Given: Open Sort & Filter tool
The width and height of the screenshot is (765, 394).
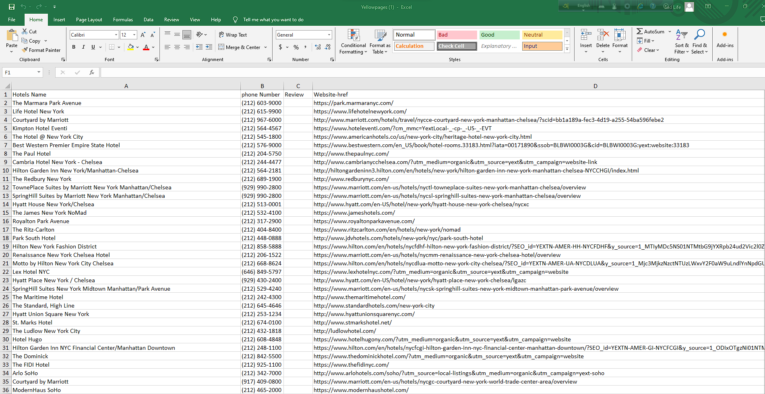Looking at the screenshot, I should [681, 42].
